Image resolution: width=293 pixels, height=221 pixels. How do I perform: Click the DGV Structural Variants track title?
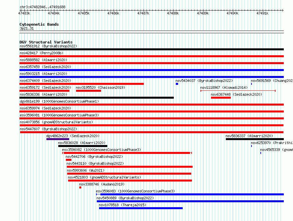pos(46,42)
